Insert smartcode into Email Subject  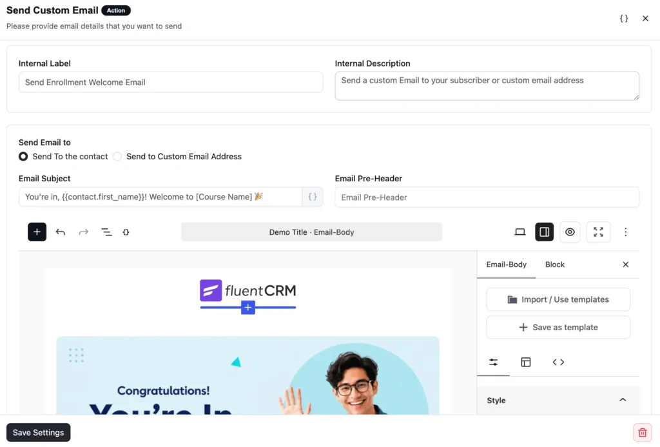click(x=313, y=197)
